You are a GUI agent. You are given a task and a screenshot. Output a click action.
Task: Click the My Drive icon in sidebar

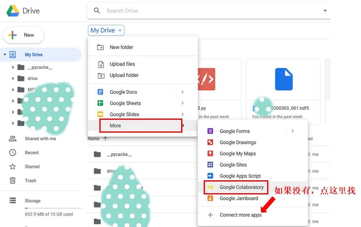pos(13,55)
